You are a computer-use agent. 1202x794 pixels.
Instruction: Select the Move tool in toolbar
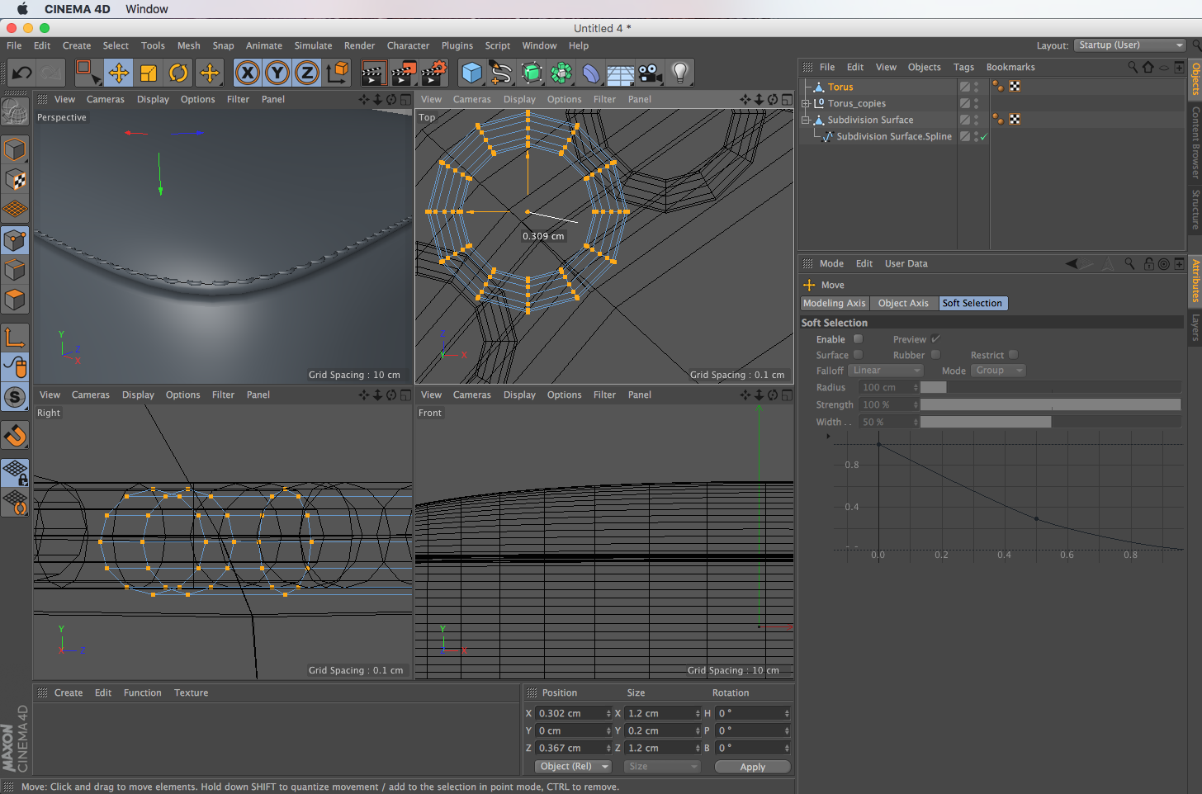(118, 73)
